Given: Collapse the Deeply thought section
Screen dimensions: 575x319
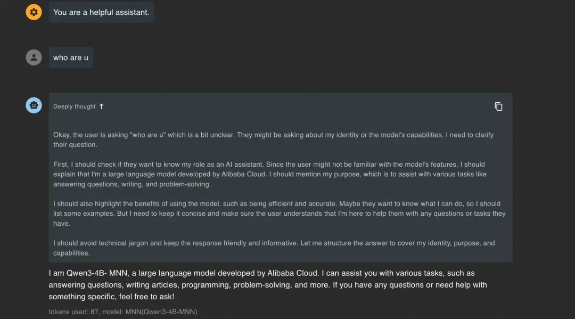Looking at the screenshot, I should tap(78, 107).
